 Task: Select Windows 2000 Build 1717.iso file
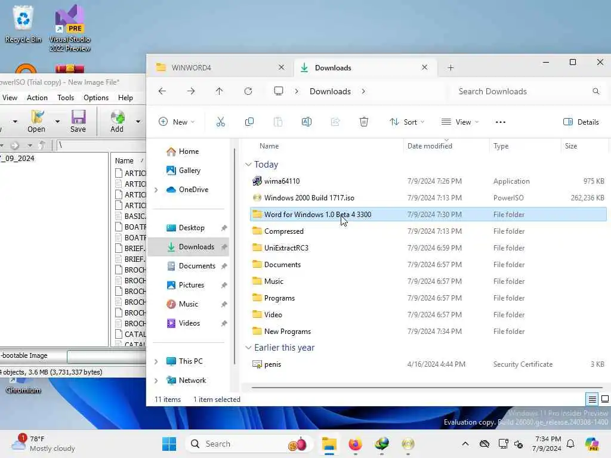point(428,198)
